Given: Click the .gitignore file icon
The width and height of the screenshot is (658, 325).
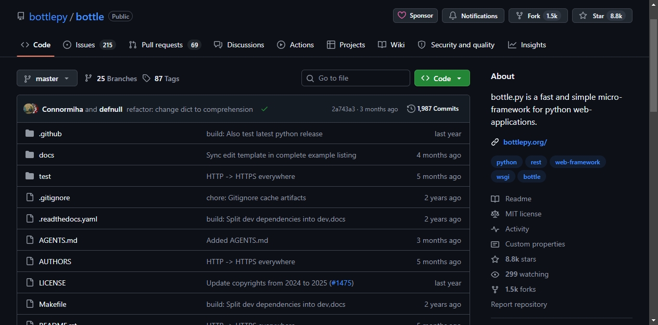Looking at the screenshot, I should 30,198.
